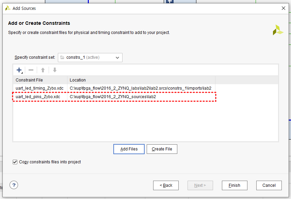Click the location path ending constrs_1\imports\lab2
291x199 pixels.
(x=141, y=88)
